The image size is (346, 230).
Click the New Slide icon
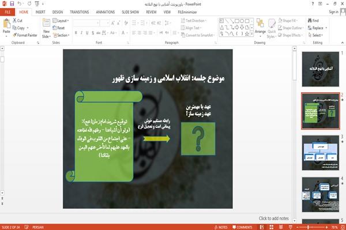coord(46,24)
